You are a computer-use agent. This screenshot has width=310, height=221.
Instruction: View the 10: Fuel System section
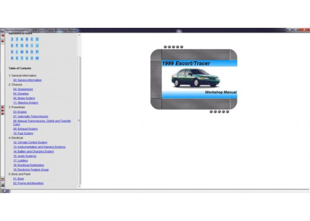pyautogui.click(x=23, y=133)
